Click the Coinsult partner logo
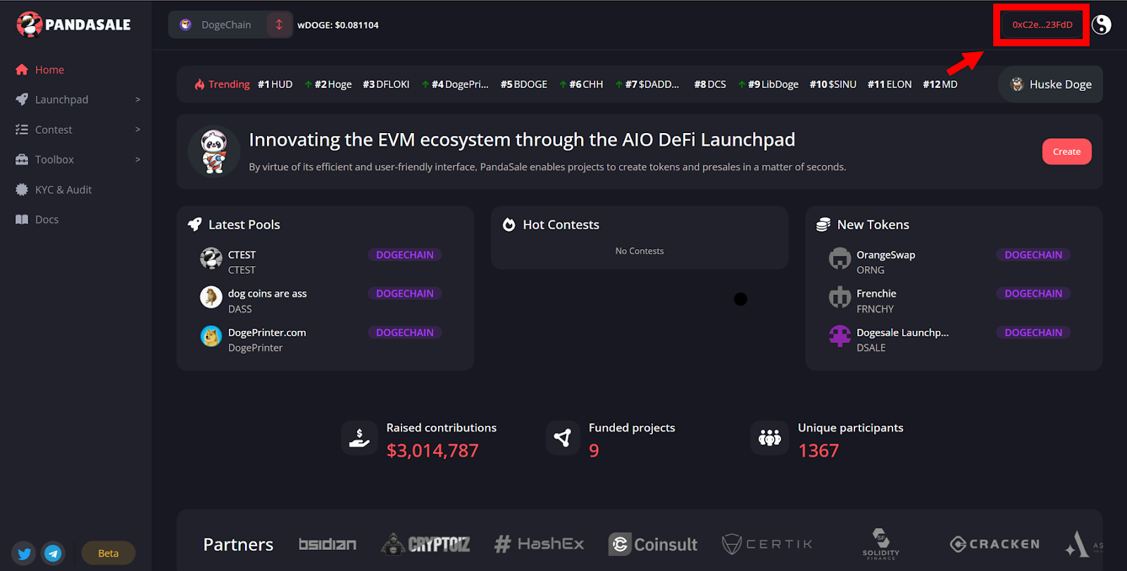This screenshot has height=571, width=1127. pyautogui.click(x=653, y=544)
